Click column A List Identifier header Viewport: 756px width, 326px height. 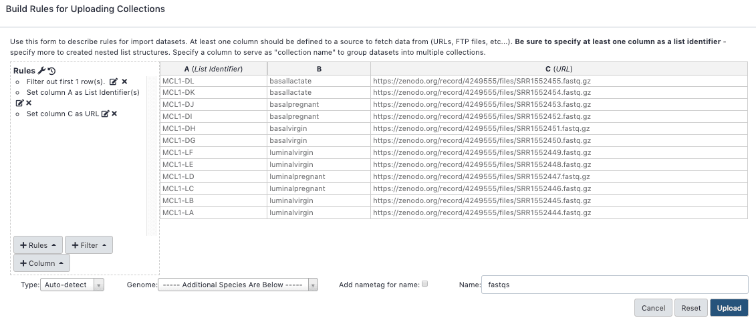click(x=213, y=69)
